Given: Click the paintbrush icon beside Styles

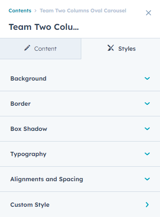Looking at the screenshot, I should (111, 48).
